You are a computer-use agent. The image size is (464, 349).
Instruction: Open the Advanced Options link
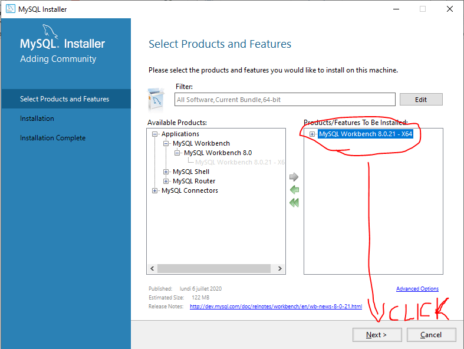coord(417,289)
